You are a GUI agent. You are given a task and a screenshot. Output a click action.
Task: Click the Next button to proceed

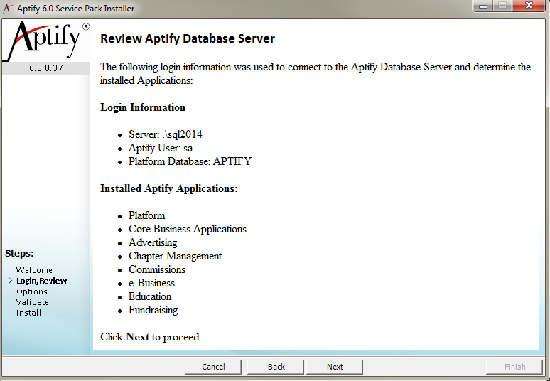coord(335,367)
